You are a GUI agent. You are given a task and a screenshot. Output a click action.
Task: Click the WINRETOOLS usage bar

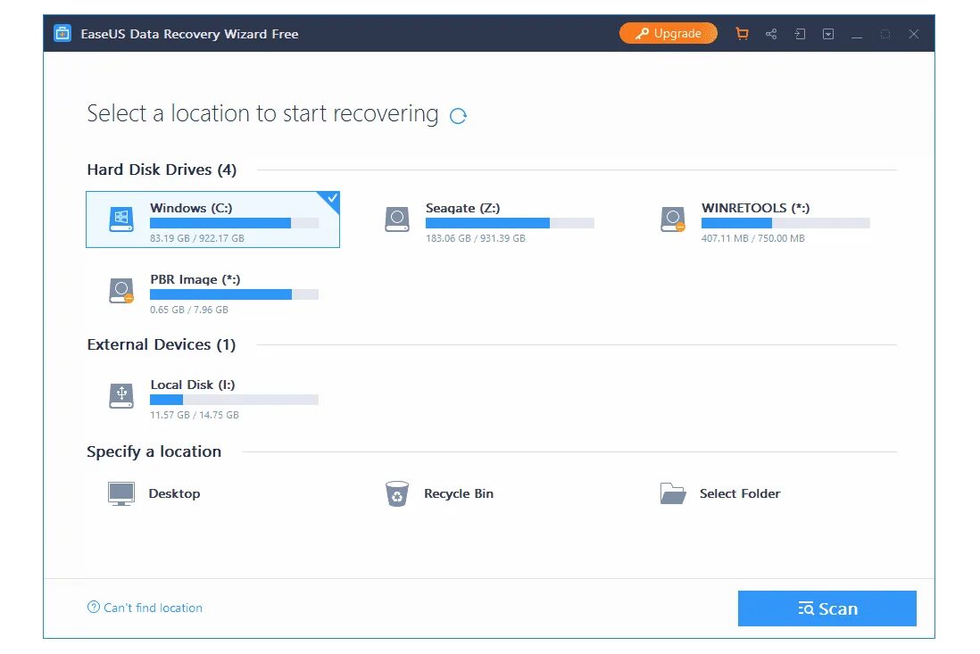pos(785,223)
